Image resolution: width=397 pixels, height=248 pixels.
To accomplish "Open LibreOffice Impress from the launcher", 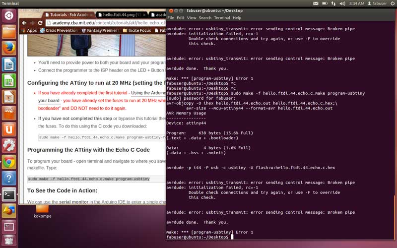I will click(9, 97).
